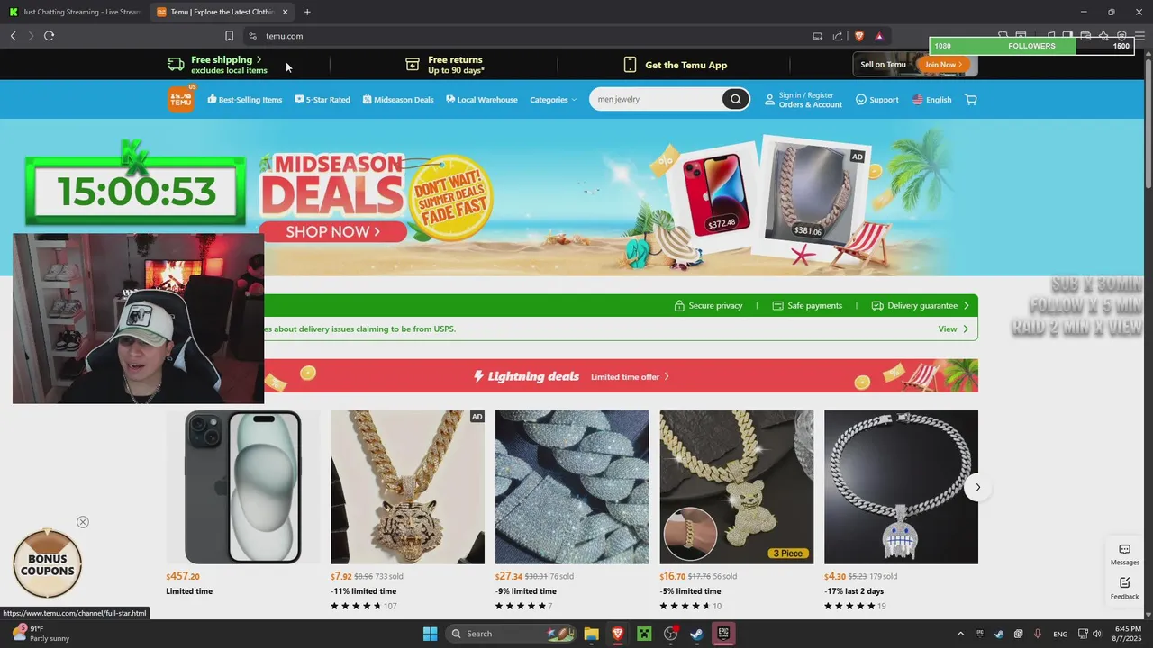This screenshot has width=1153, height=648.
Task: Open the browser hamburger menu
Action: click(1139, 36)
